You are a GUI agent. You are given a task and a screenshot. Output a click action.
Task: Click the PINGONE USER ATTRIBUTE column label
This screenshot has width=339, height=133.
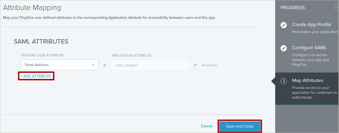pos(42,55)
